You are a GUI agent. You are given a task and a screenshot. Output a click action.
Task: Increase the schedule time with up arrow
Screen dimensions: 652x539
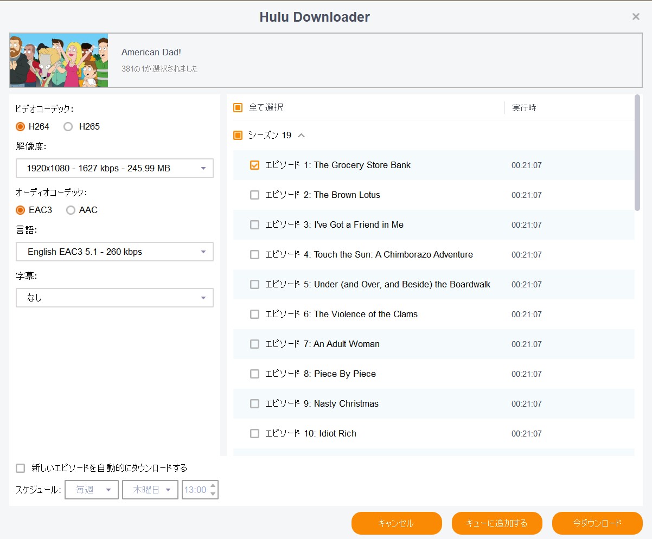(213, 485)
